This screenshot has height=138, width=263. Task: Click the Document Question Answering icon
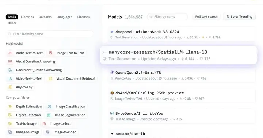(10, 70)
